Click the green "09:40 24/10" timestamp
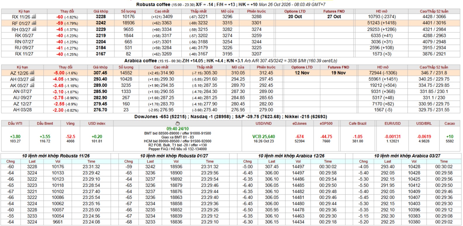The image size is (463, 226). pyautogui.click(x=178, y=129)
